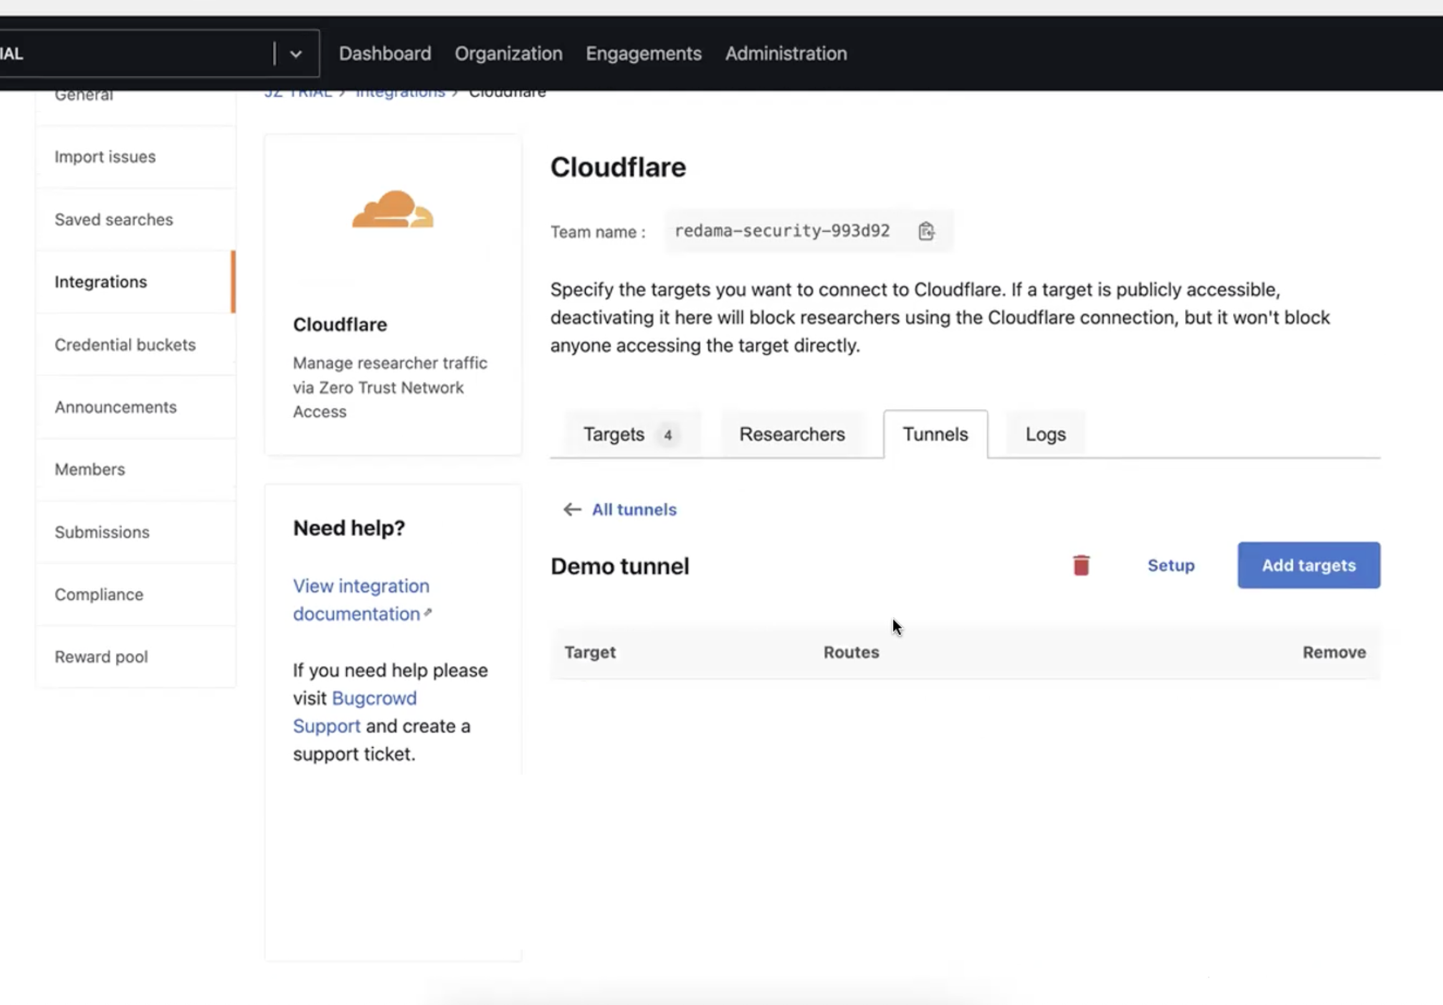Open Submissions in sidebar
Screen dimensions: 1443x1005
(x=136, y=532)
